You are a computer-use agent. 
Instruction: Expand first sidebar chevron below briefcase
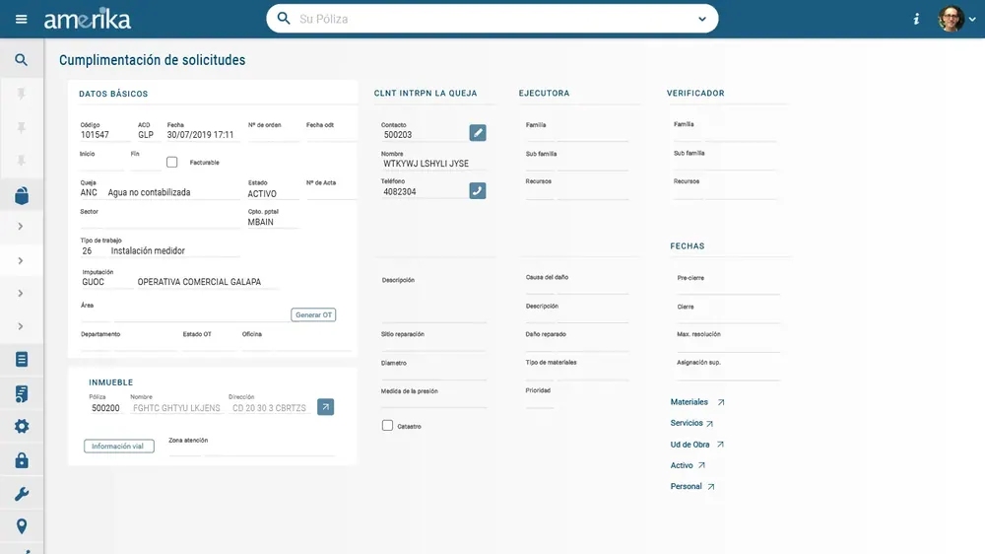tap(21, 227)
